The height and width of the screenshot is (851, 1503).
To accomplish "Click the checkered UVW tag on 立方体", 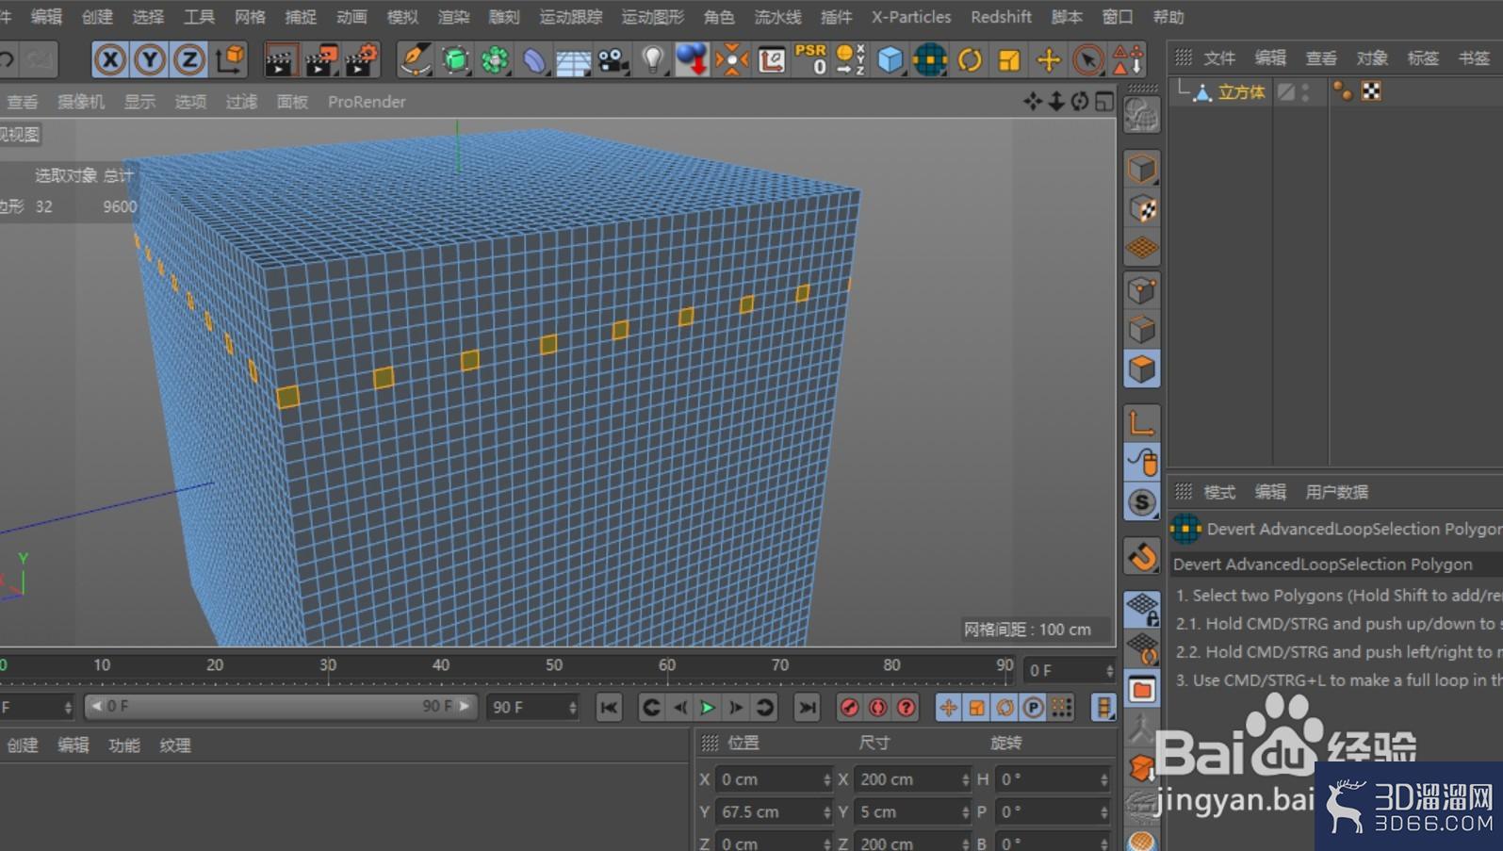I will point(1371,91).
